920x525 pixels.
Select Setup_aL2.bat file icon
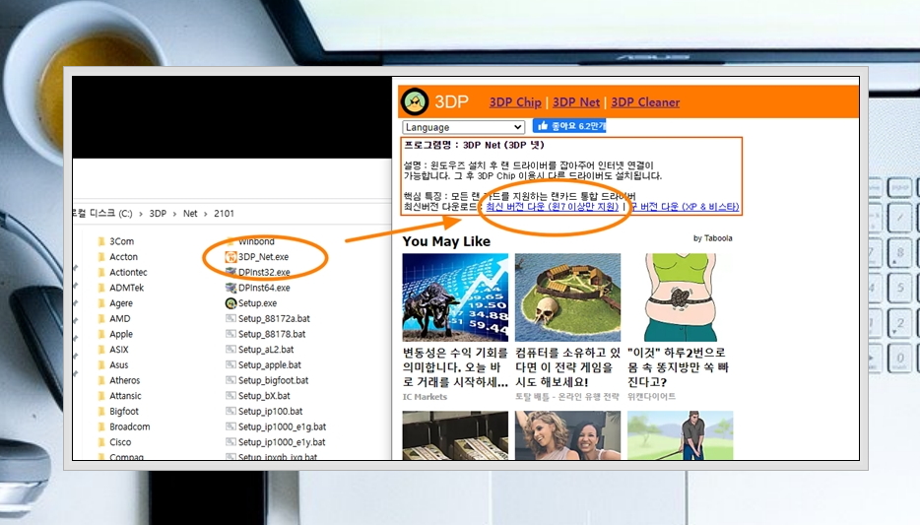tap(230, 349)
